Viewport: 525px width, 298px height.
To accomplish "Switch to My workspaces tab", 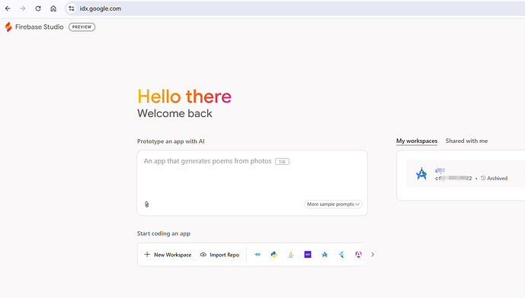I will click(417, 141).
